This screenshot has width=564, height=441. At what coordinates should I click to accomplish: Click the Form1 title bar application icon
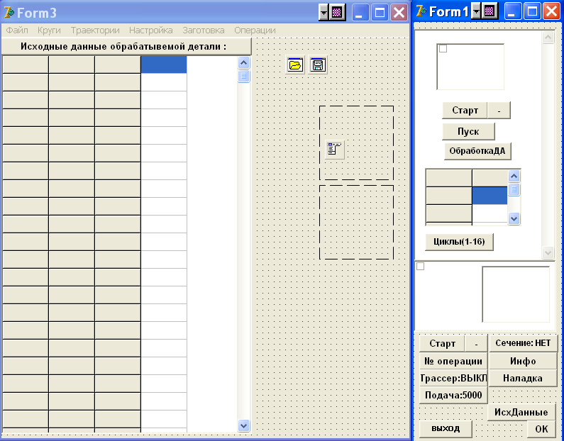coord(421,11)
